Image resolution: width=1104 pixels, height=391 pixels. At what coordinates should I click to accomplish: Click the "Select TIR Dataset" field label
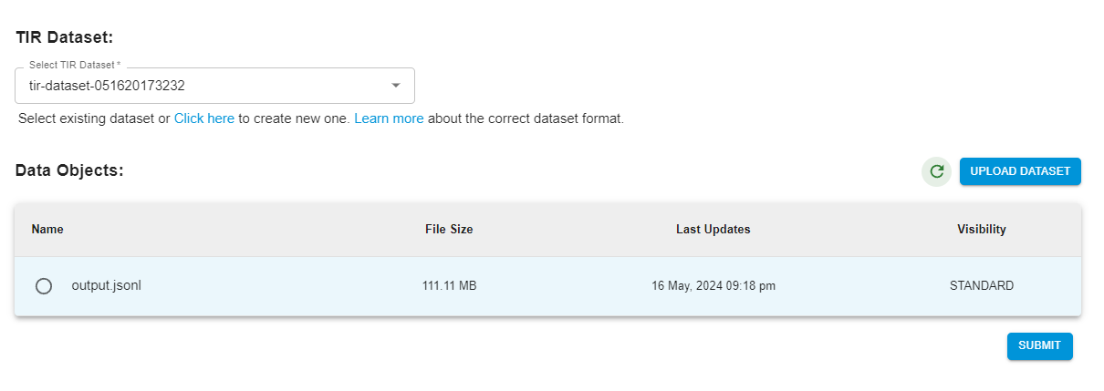click(x=74, y=66)
